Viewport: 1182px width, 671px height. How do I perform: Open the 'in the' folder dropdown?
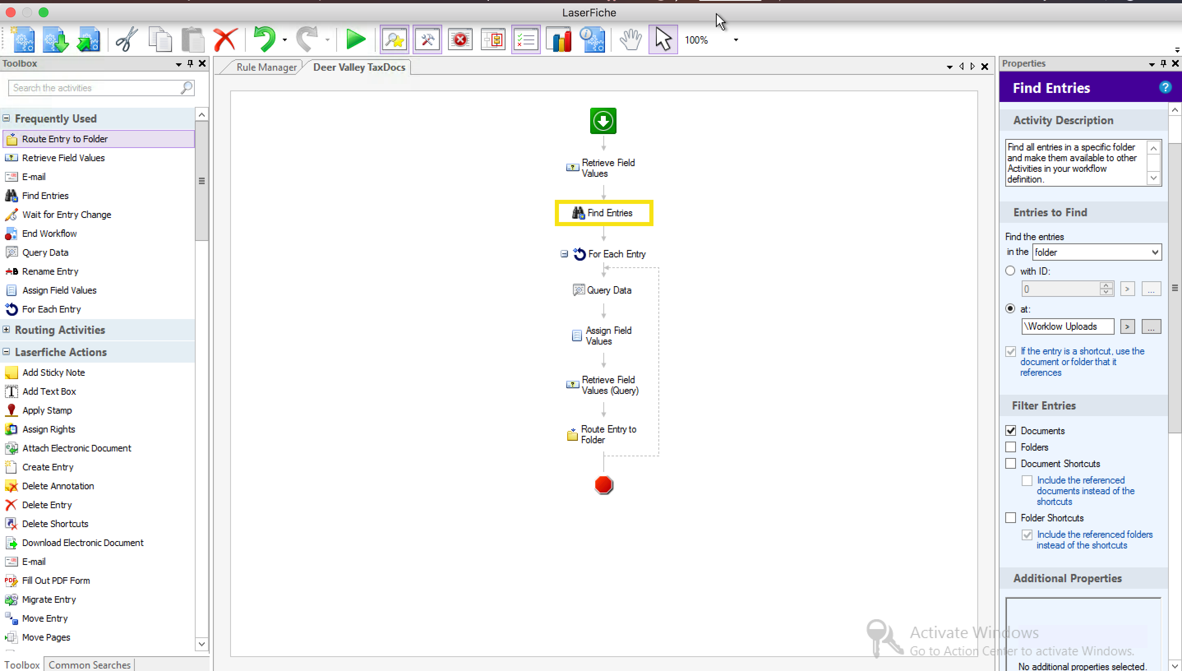(x=1155, y=252)
